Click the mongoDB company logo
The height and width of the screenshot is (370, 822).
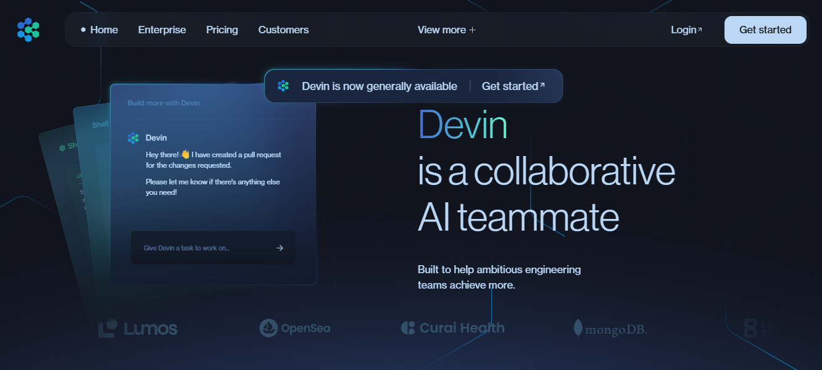[610, 329]
